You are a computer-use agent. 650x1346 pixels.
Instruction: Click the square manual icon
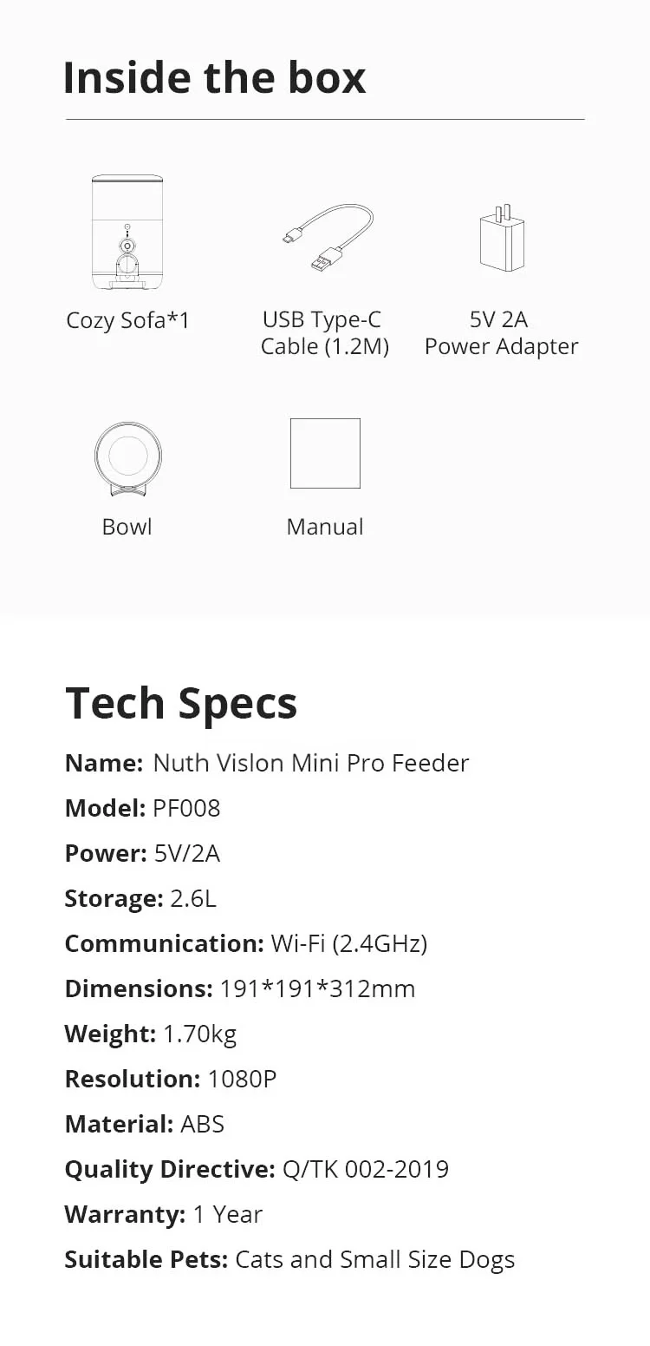click(325, 453)
